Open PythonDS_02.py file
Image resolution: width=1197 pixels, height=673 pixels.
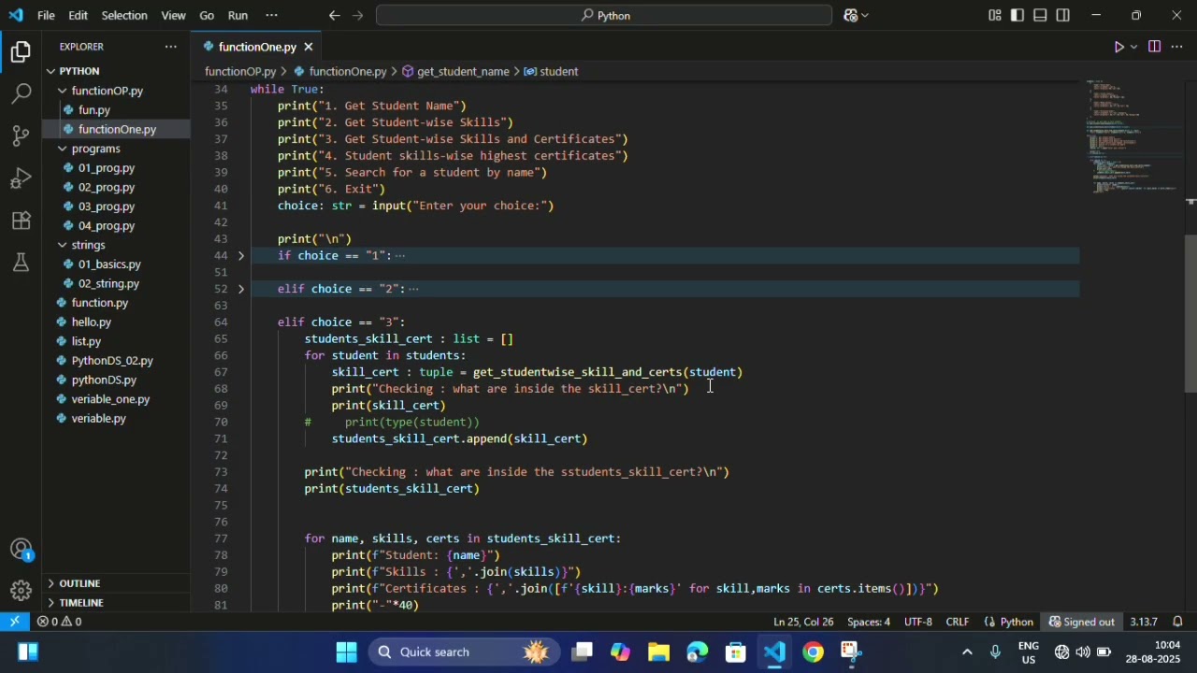112,361
